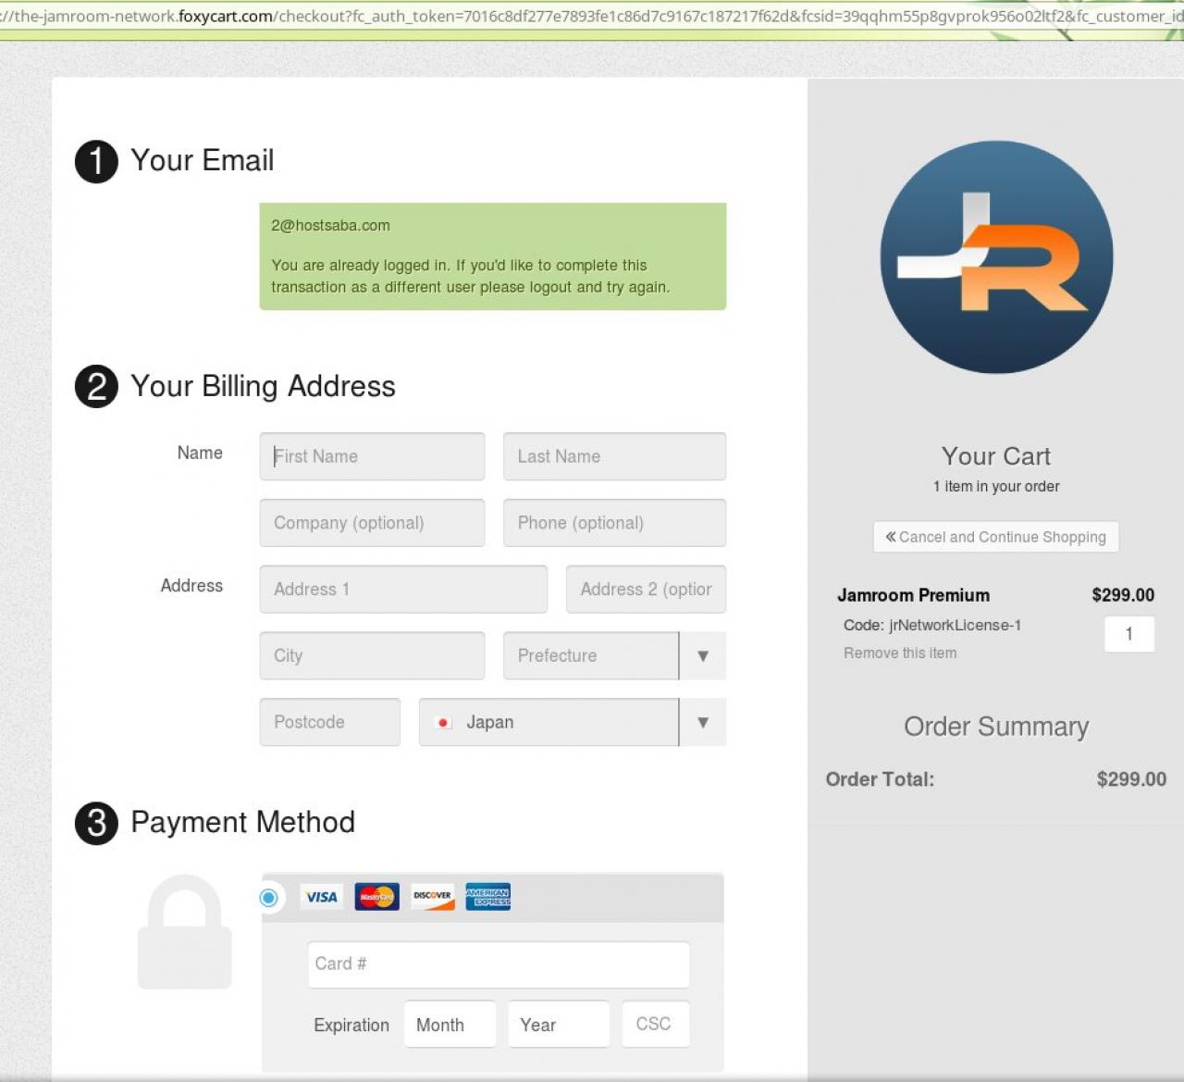The height and width of the screenshot is (1082, 1184).
Task: Select the Card # input field
Action: (x=498, y=964)
